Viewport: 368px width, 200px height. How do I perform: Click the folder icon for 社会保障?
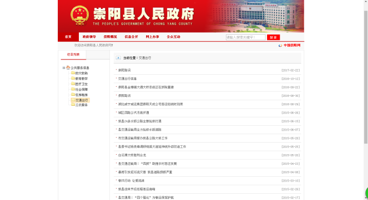pos(73,89)
